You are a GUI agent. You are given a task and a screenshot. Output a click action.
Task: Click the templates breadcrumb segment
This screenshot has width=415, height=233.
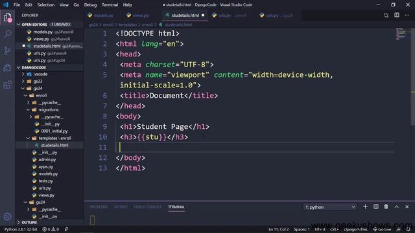point(128,25)
